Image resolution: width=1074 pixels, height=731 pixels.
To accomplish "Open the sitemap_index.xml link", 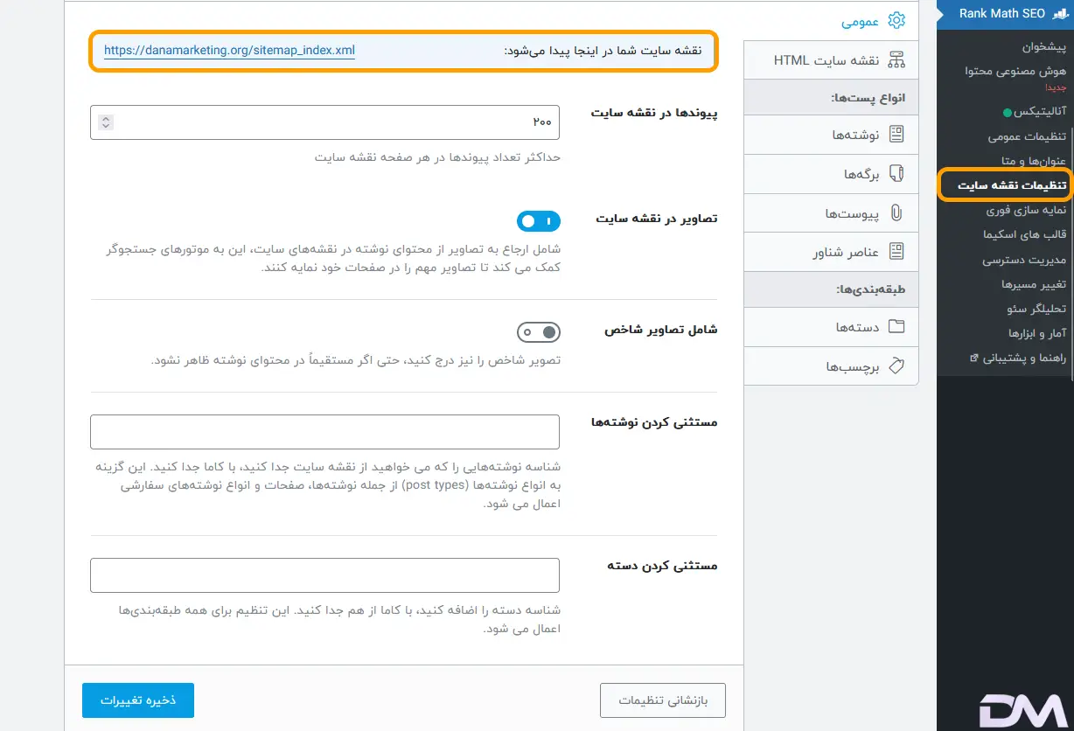I will (x=229, y=51).
